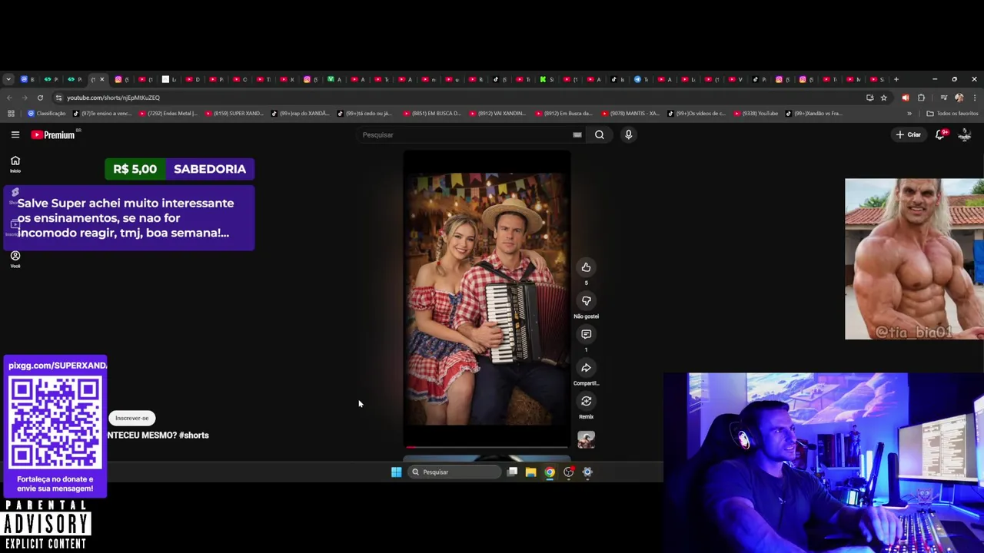Bookmark this page with the star
Screen dimensions: 984x553
pos(884,98)
